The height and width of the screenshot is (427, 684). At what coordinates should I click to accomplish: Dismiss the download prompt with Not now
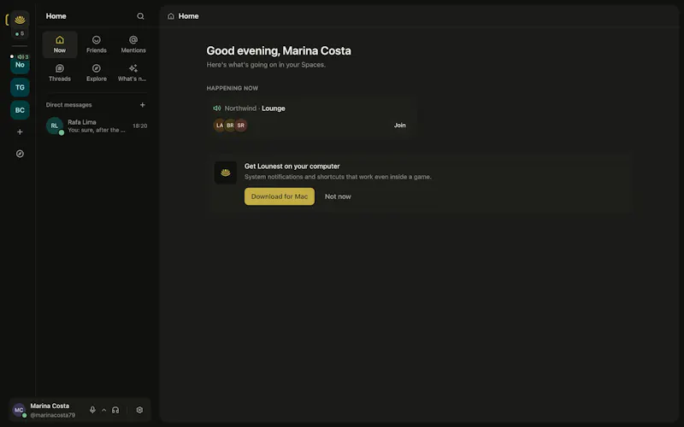(x=338, y=196)
